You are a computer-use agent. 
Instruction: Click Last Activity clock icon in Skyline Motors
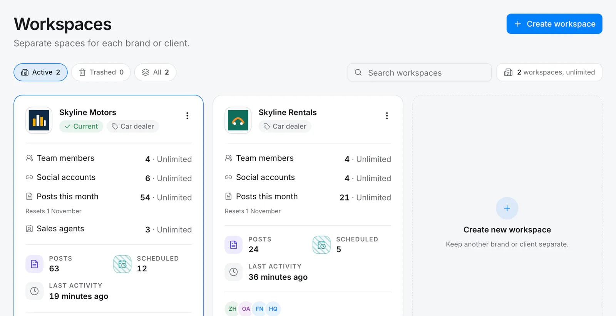(x=34, y=291)
